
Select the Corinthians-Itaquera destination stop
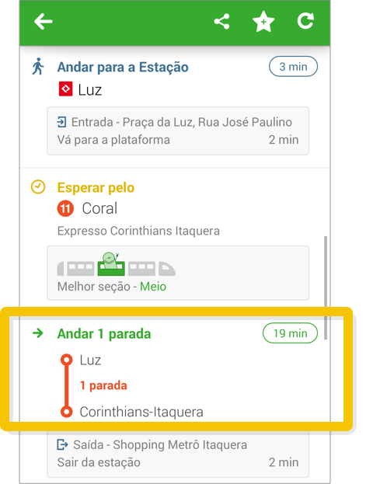coord(141,412)
